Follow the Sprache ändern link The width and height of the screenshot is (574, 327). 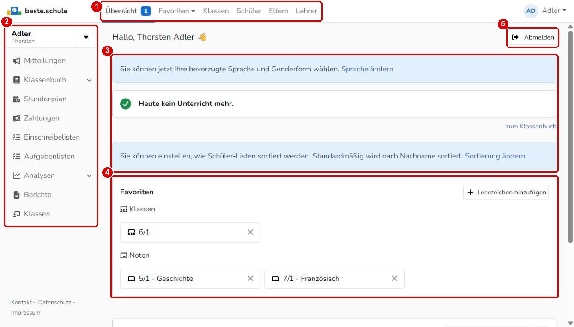[367, 69]
